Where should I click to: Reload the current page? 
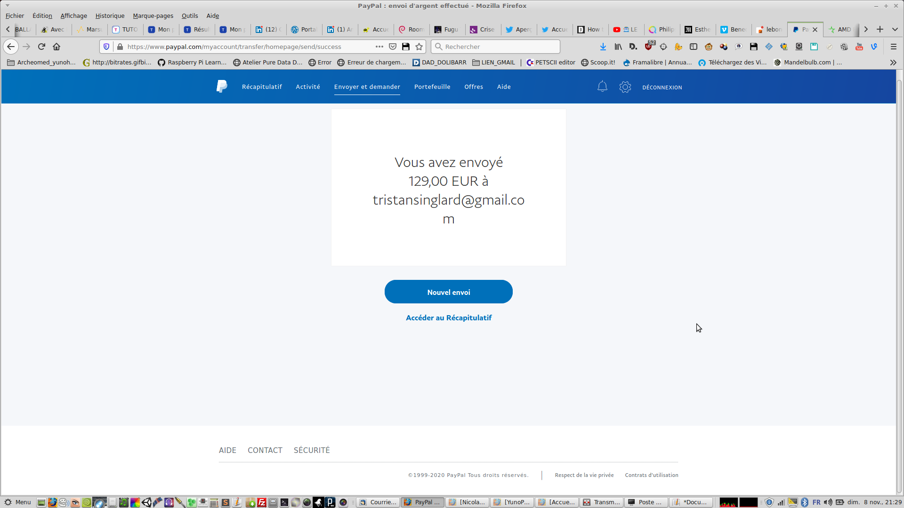pos(41,47)
